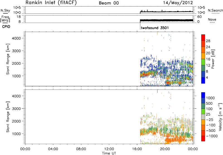Click the "N.Sky" legend label
The width and height of the screenshot is (223, 155).
point(5,10)
